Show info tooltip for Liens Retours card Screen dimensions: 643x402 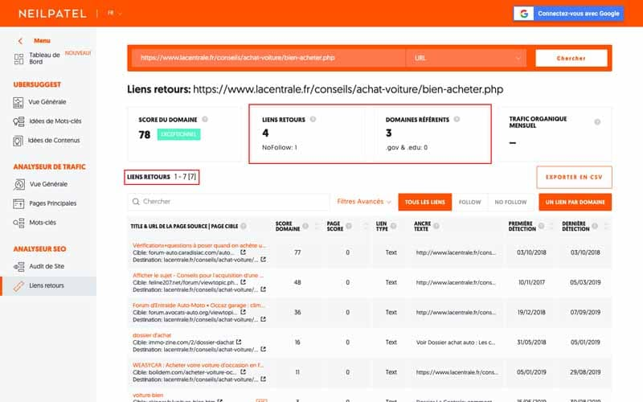point(313,119)
